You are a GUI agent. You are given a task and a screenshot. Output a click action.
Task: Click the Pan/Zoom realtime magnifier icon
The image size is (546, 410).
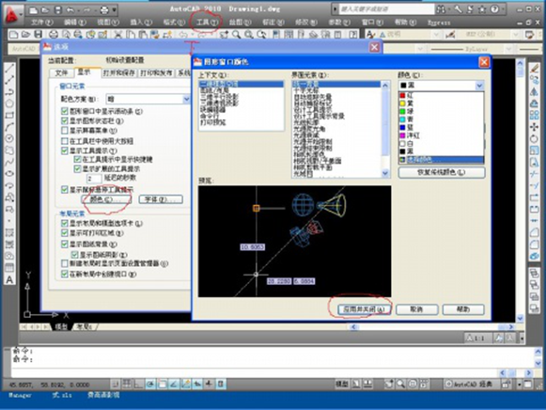pos(237,34)
